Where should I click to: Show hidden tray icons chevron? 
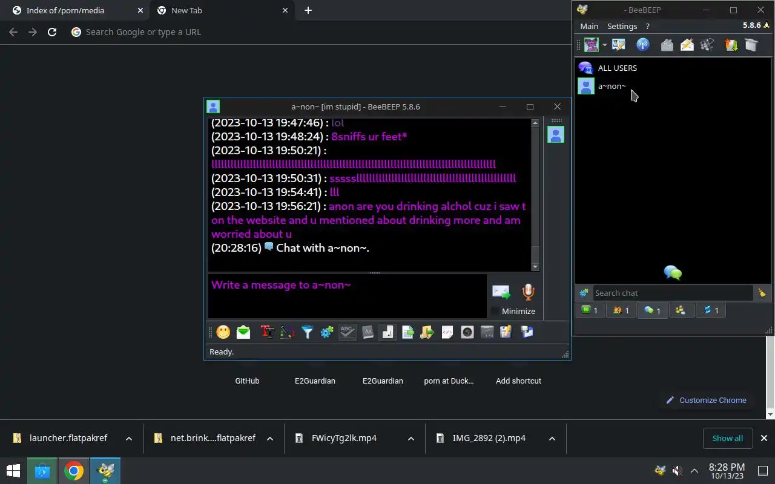(x=694, y=471)
